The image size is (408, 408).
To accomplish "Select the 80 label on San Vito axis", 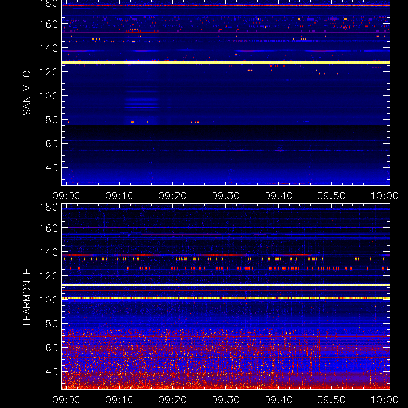I will (x=52, y=120).
